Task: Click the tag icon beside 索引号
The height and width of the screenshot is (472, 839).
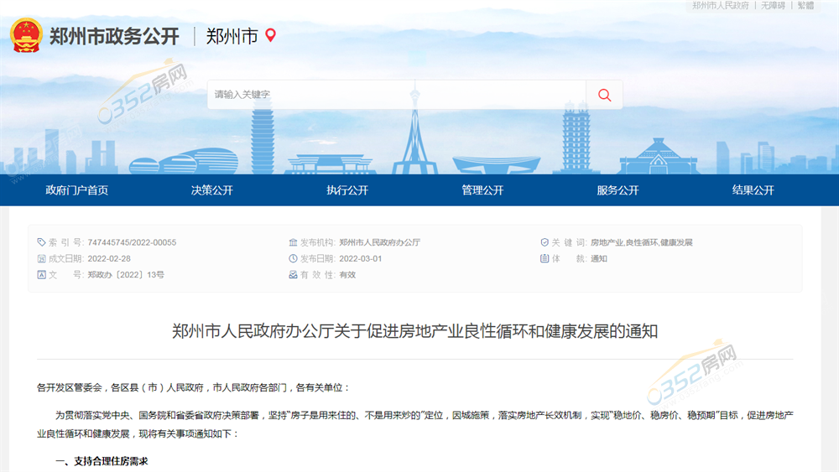Action: (x=42, y=242)
